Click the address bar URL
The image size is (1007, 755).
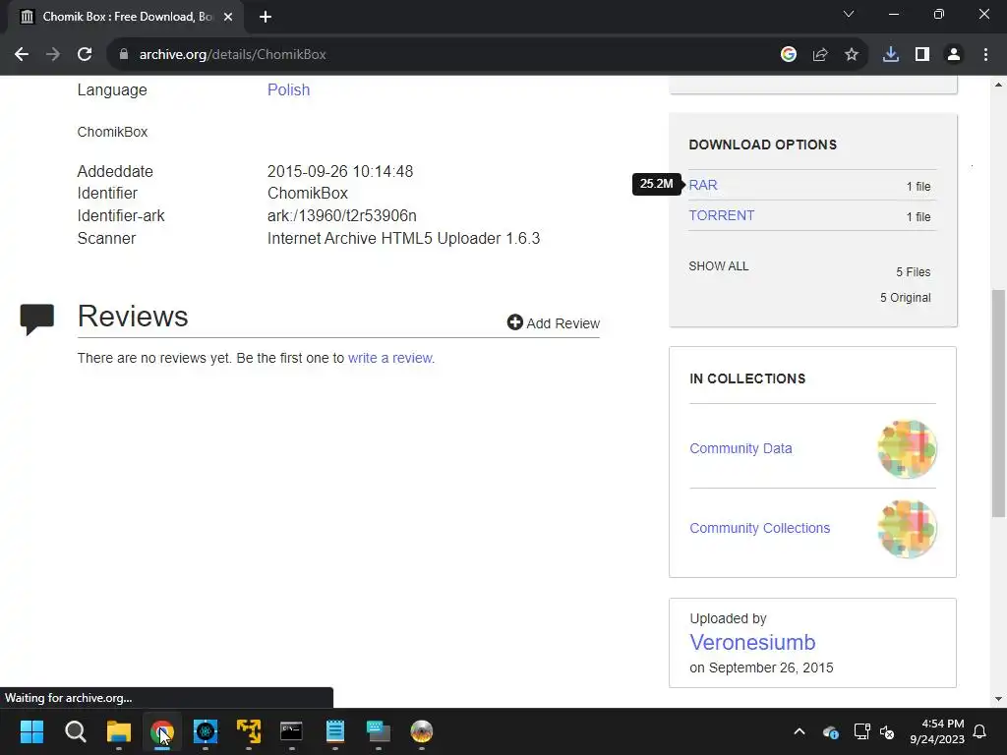click(x=232, y=55)
